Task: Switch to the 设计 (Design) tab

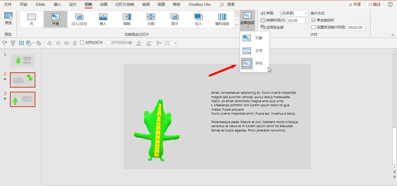Action: [73, 4]
